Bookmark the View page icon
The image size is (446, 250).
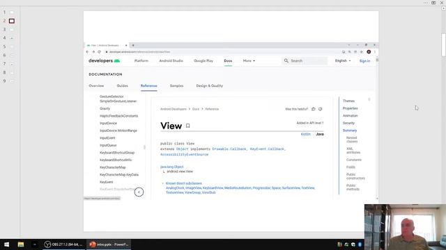tap(187, 126)
